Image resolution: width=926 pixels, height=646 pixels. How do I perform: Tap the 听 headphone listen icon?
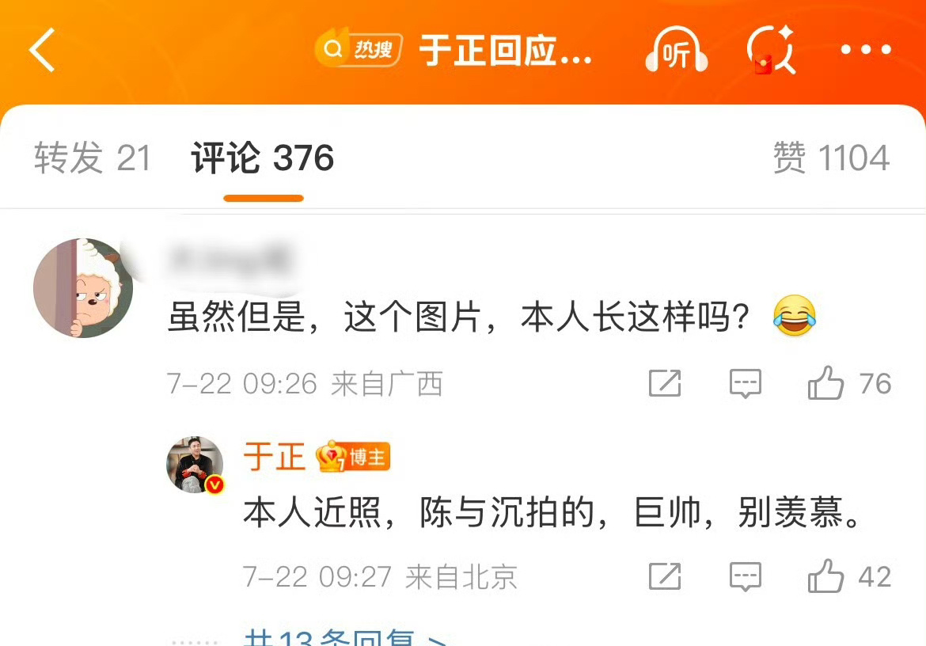[x=677, y=50]
